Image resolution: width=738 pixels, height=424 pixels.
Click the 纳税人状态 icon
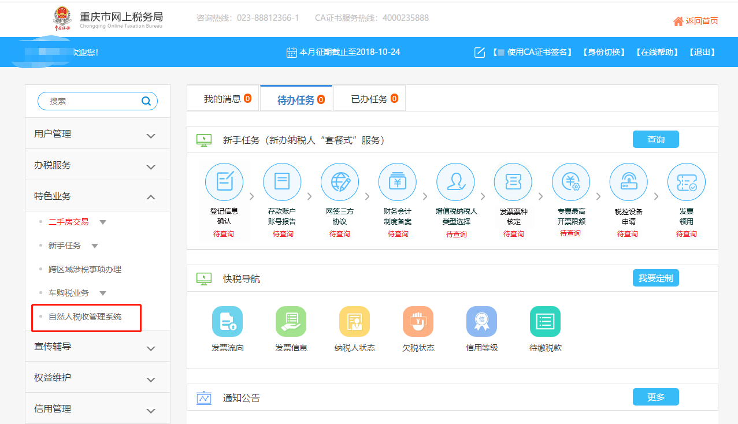click(354, 321)
